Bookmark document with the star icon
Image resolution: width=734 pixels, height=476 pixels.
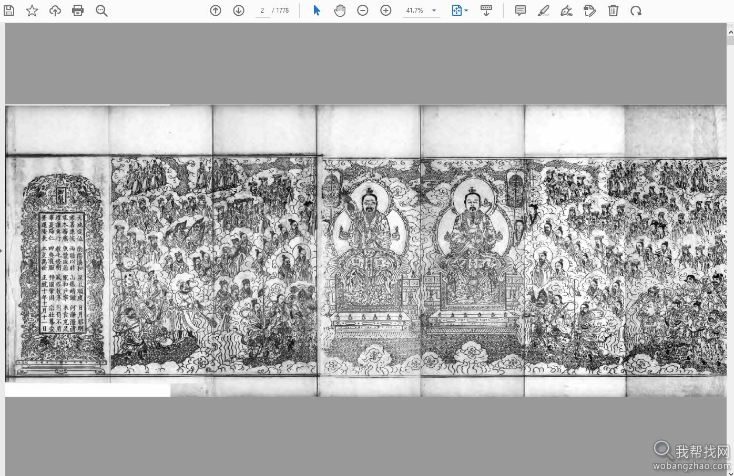pos(32,11)
